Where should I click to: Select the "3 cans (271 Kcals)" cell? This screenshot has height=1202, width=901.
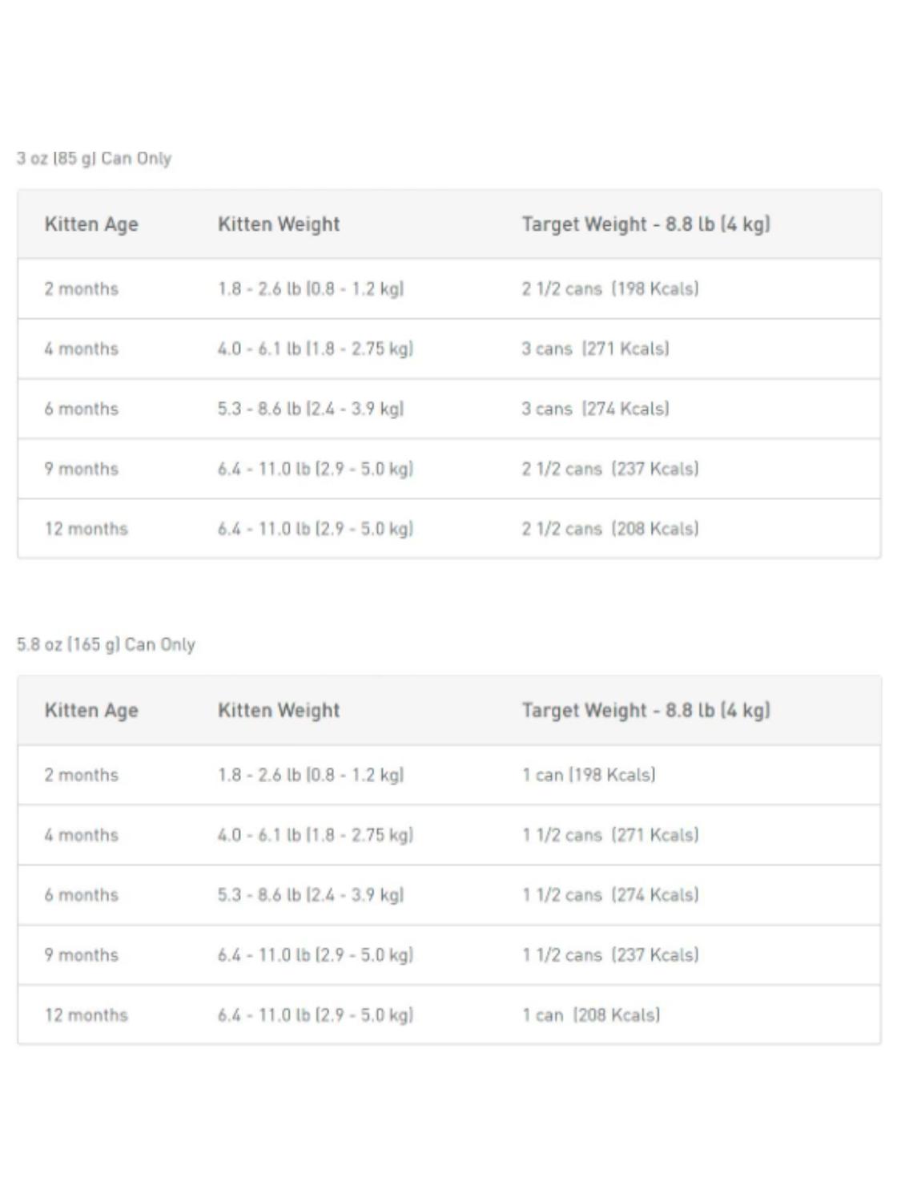point(595,349)
